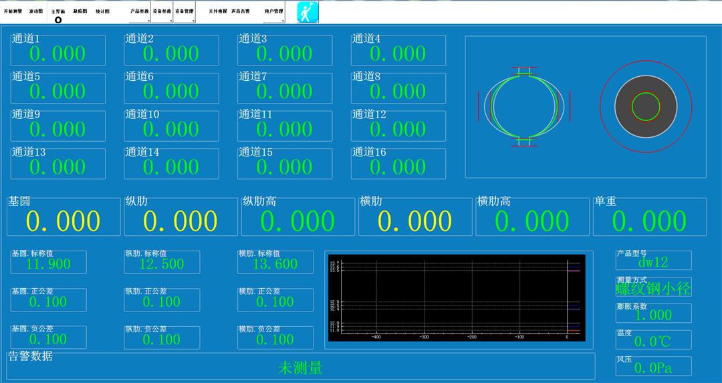
Task: Click the 纵肋.标称值 field showing 12.500
Action: coord(162,263)
